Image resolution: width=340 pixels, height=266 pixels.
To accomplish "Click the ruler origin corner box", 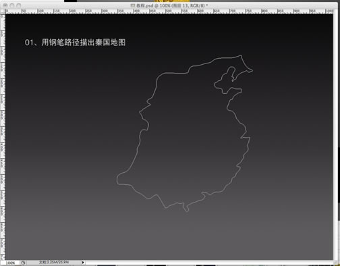I will [x=3, y=11].
